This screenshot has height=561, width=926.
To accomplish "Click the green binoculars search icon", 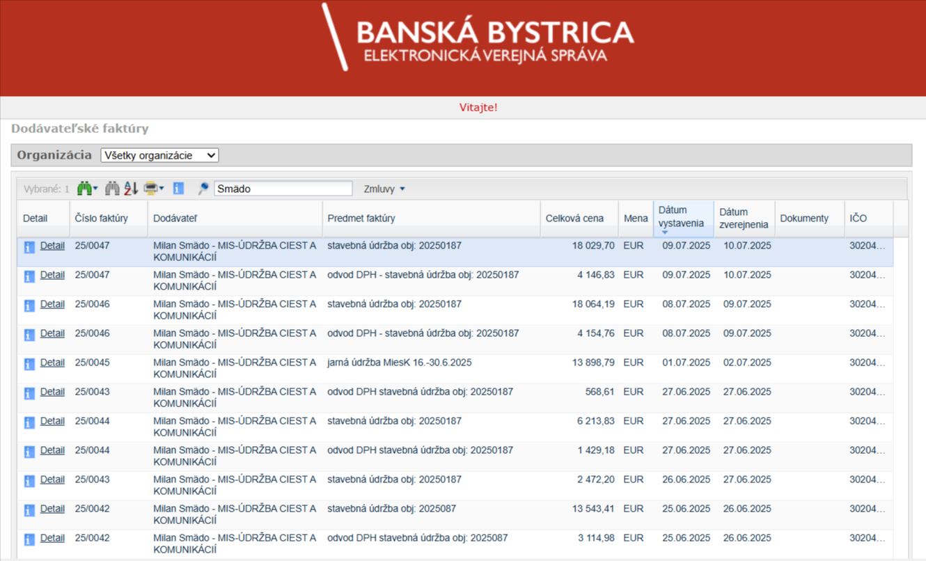I will [x=84, y=189].
